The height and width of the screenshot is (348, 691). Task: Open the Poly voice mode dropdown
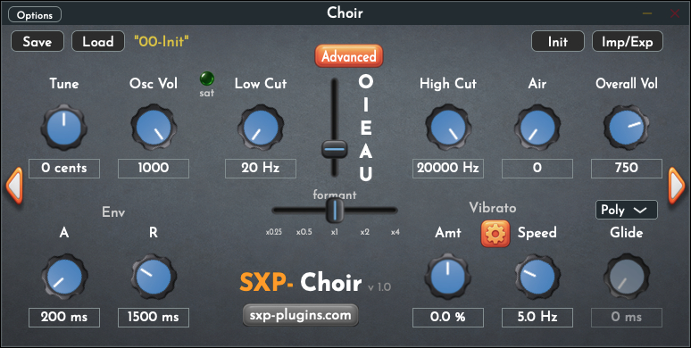(x=626, y=210)
